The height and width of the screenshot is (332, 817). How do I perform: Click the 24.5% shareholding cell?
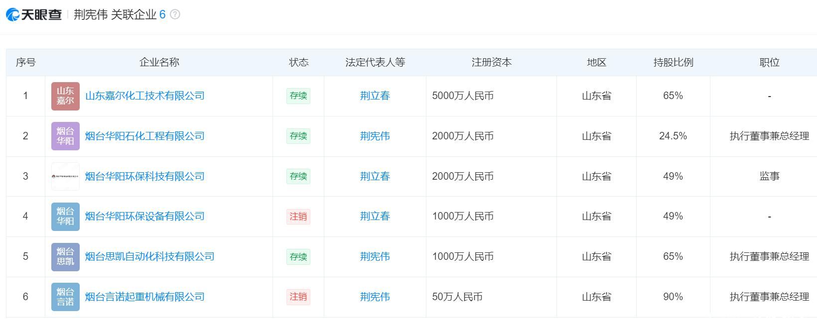[673, 136]
